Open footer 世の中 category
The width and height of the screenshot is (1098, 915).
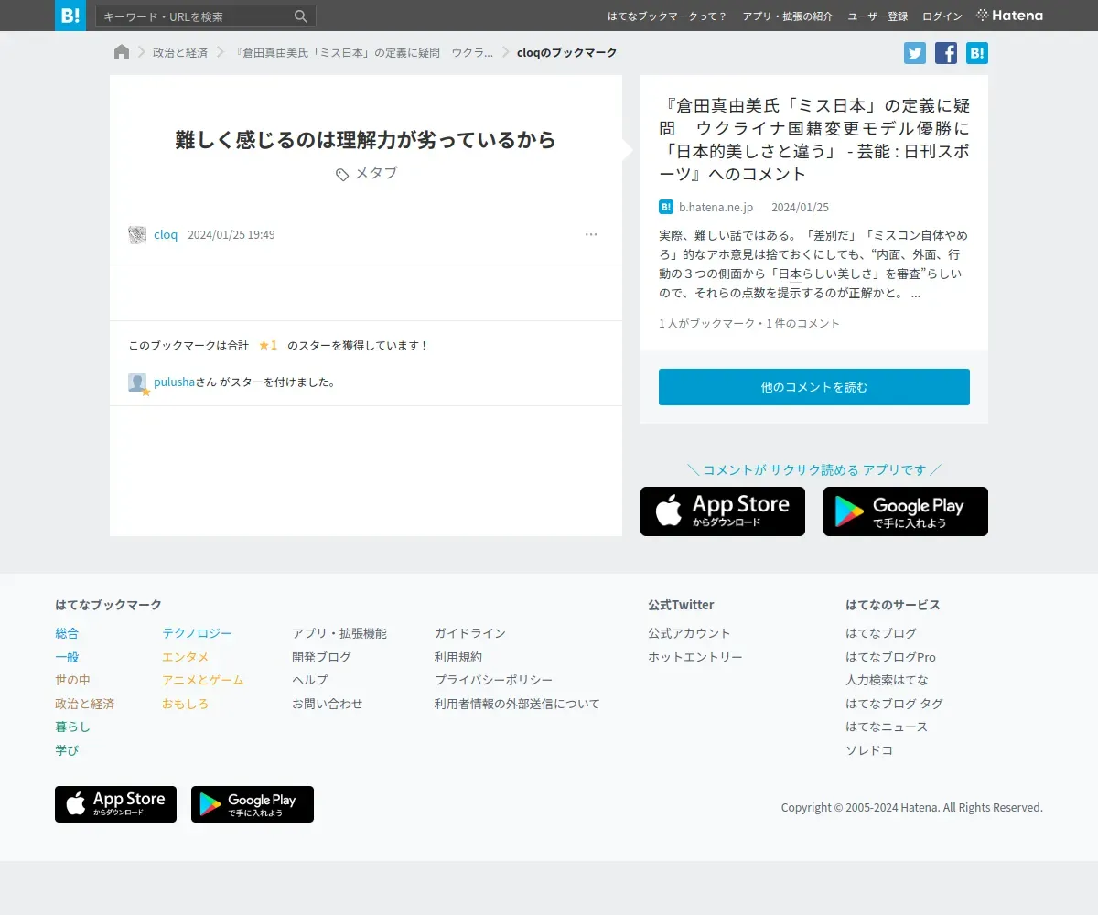72,680
